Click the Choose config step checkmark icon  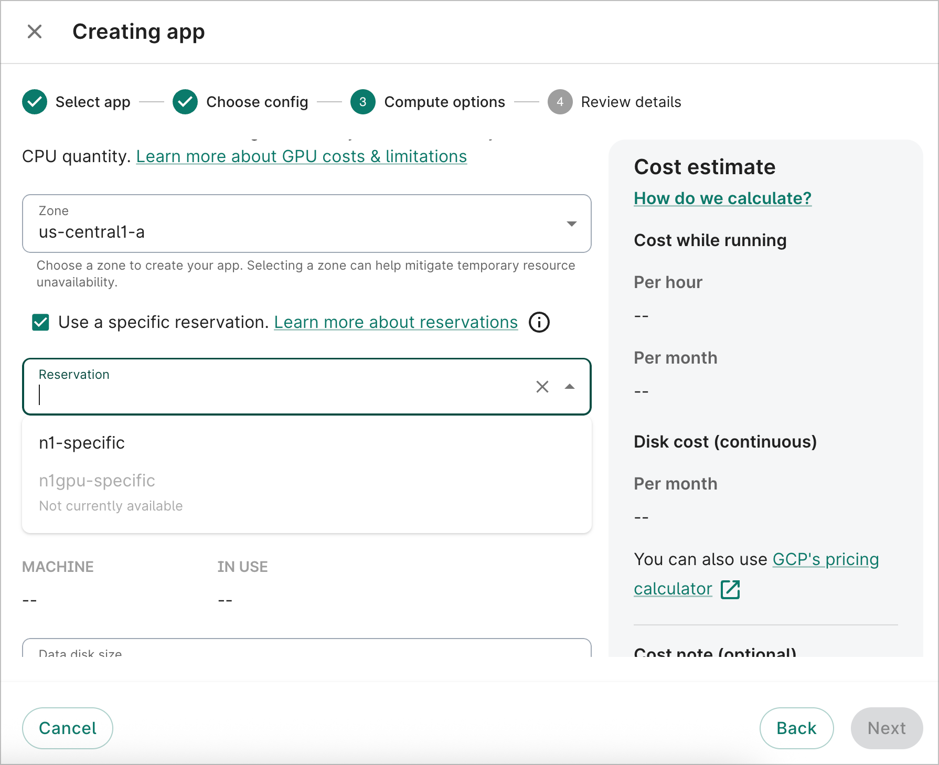(x=185, y=102)
